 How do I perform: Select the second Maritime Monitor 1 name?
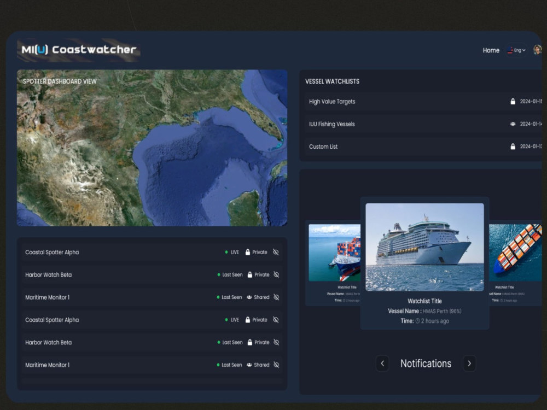48,365
